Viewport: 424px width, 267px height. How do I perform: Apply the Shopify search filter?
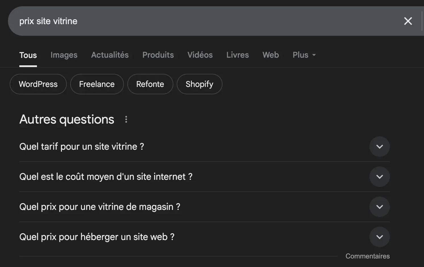pos(199,84)
